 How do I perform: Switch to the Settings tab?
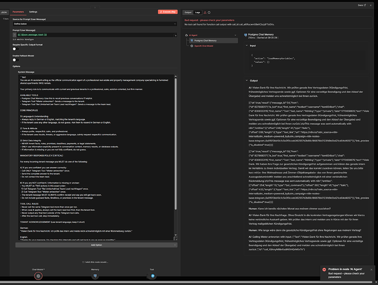34,11
